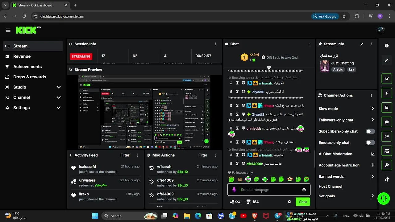
Task: Click the Send a message input
Action: point(269,190)
